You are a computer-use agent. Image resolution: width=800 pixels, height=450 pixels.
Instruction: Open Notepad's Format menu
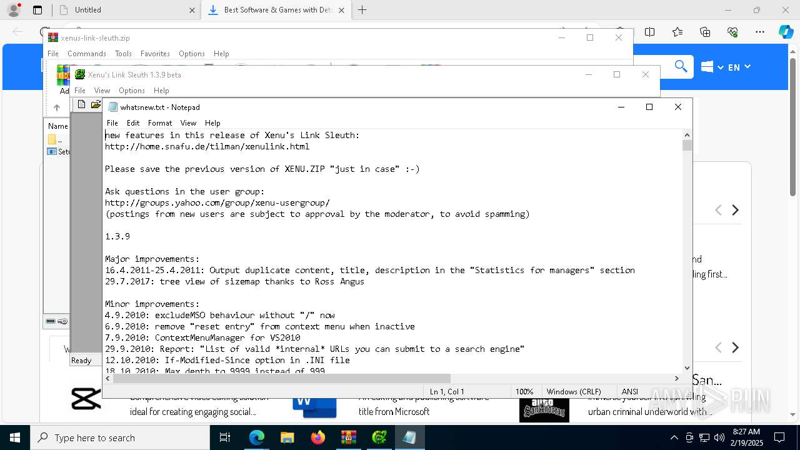pyautogui.click(x=160, y=123)
